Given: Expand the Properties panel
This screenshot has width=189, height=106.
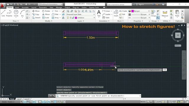Looking at the screenshot, I should click(138, 21).
